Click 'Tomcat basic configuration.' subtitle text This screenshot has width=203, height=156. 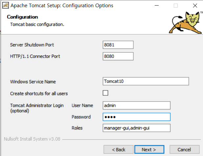(x=37, y=24)
